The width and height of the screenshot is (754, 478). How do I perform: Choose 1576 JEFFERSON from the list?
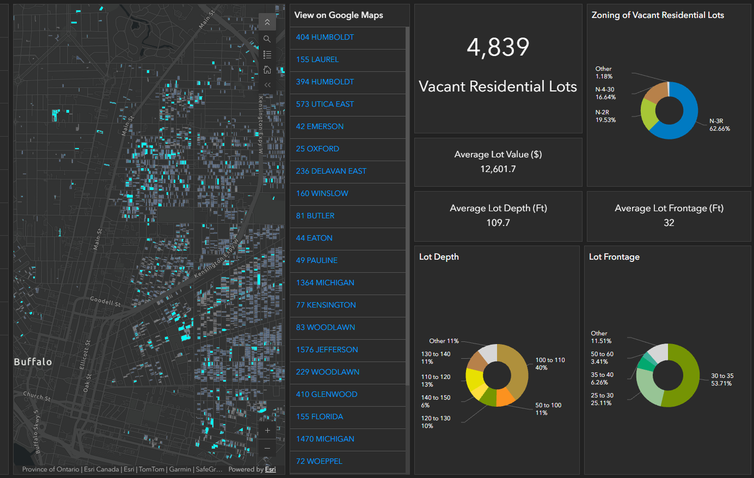(x=348, y=350)
